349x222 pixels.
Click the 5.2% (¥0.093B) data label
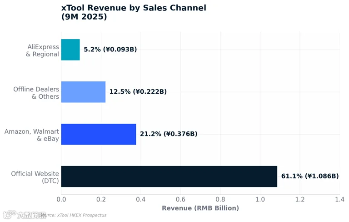point(110,49)
